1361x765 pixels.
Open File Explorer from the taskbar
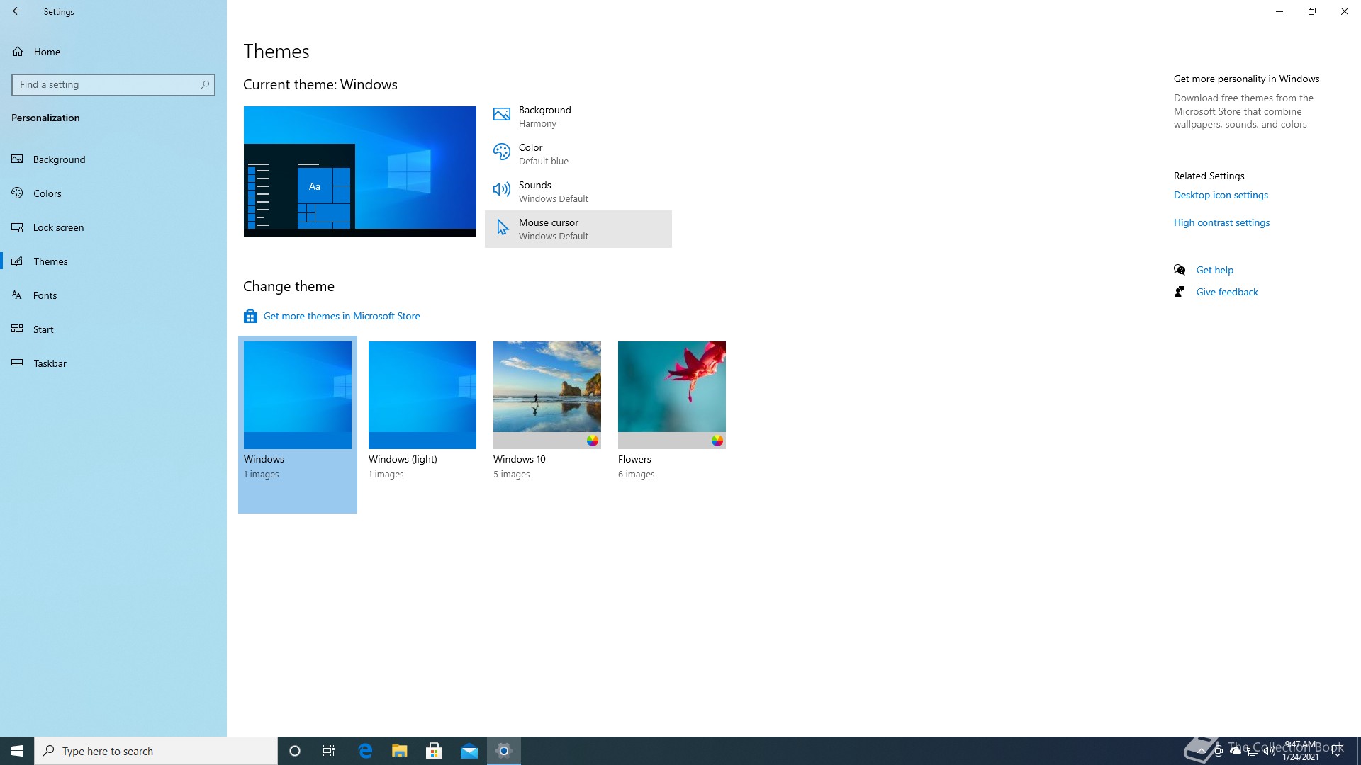[x=400, y=751]
